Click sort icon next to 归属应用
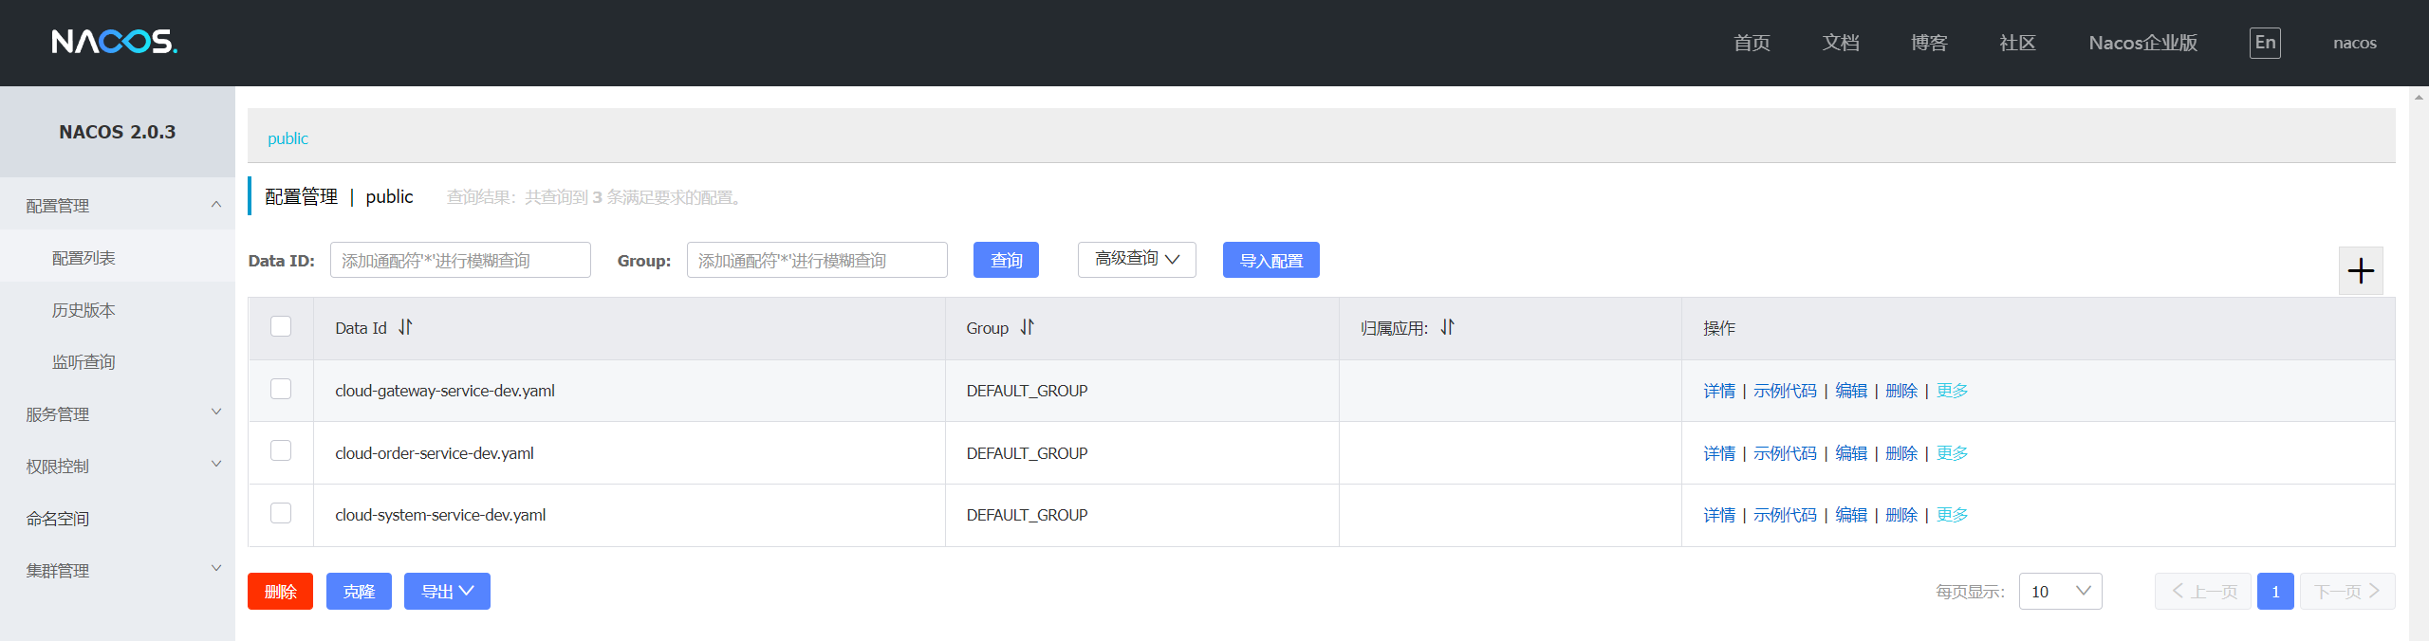The height and width of the screenshot is (641, 2429). [x=1447, y=327]
